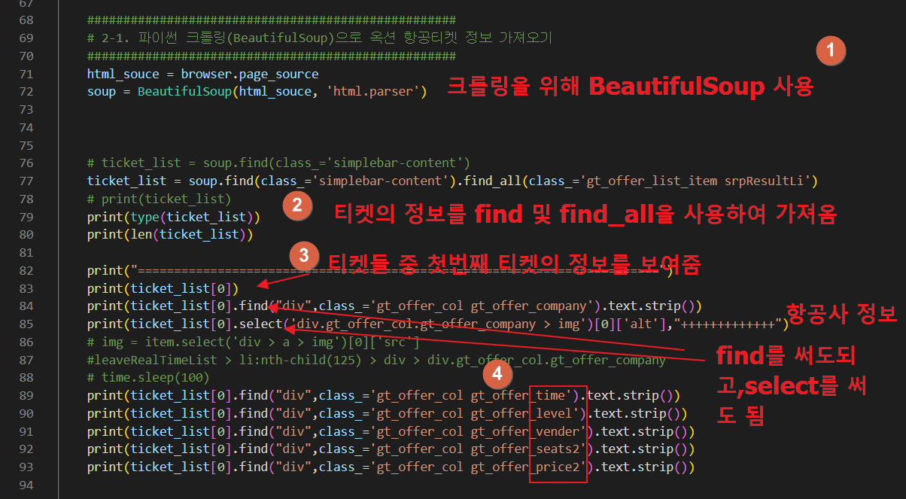Viewport: 906px width, 499px height.
Task: Click line number 71 in the gutter
Action: point(26,74)
